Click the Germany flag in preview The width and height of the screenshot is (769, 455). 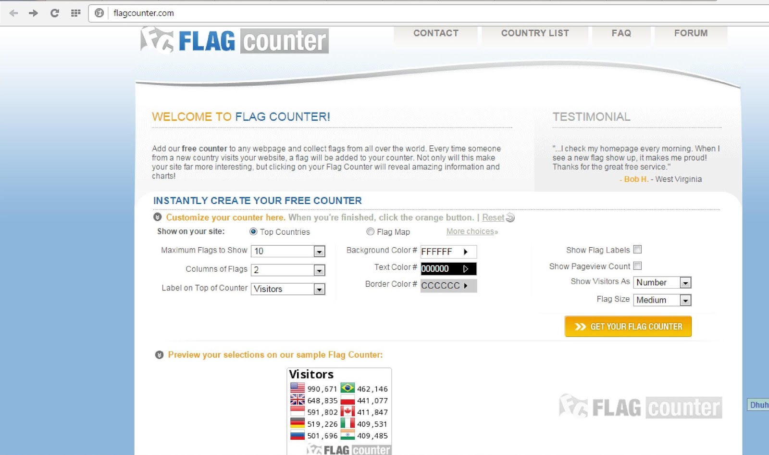298,423
